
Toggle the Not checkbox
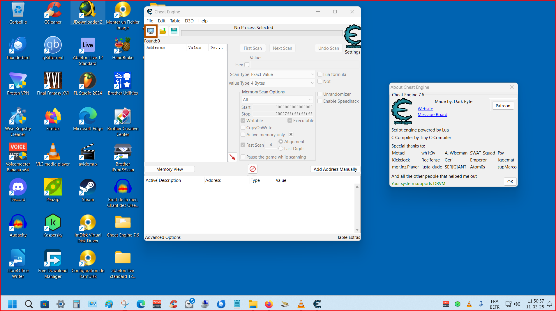pos(320,81)
